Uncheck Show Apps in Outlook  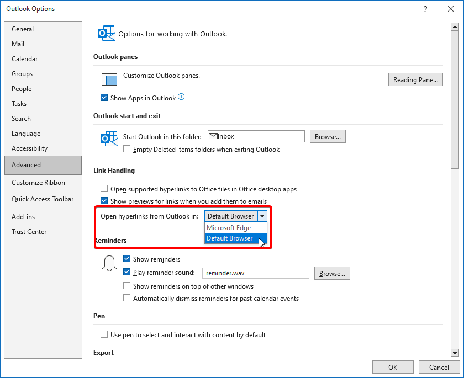(x=104, y=98)
